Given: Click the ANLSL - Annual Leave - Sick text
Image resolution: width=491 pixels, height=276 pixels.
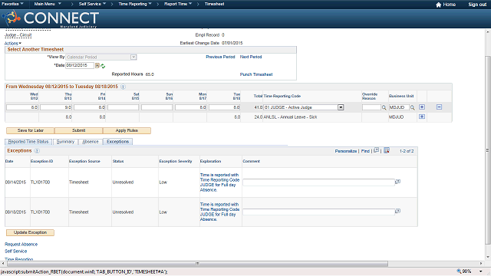Looking at the screenshot, I should coord(290,117).
